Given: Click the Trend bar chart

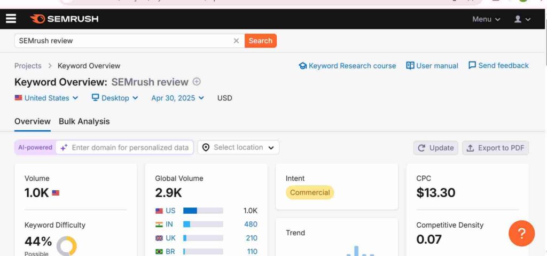Looking at the screenshot, I should click(x=361, y=251).
